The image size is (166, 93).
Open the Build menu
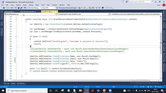coord(25,5)
